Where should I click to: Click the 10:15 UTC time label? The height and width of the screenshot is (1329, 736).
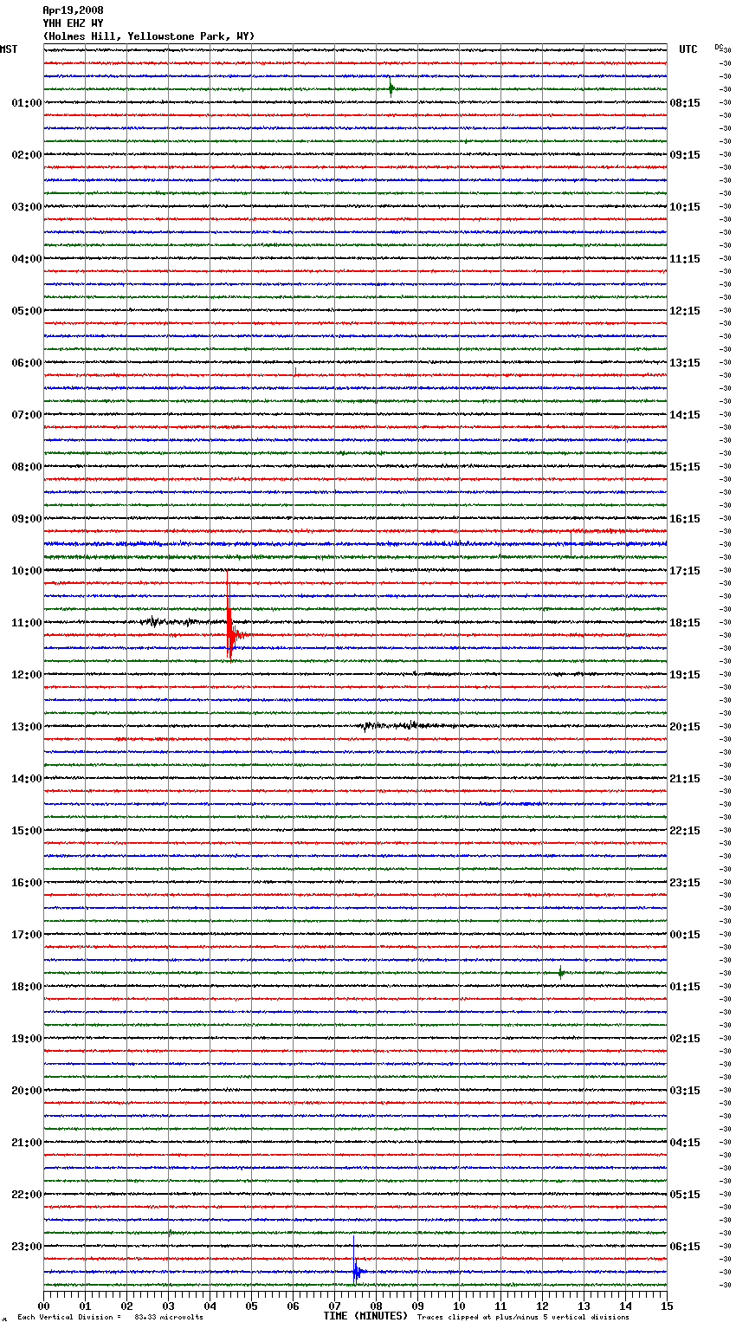point(685,207)
